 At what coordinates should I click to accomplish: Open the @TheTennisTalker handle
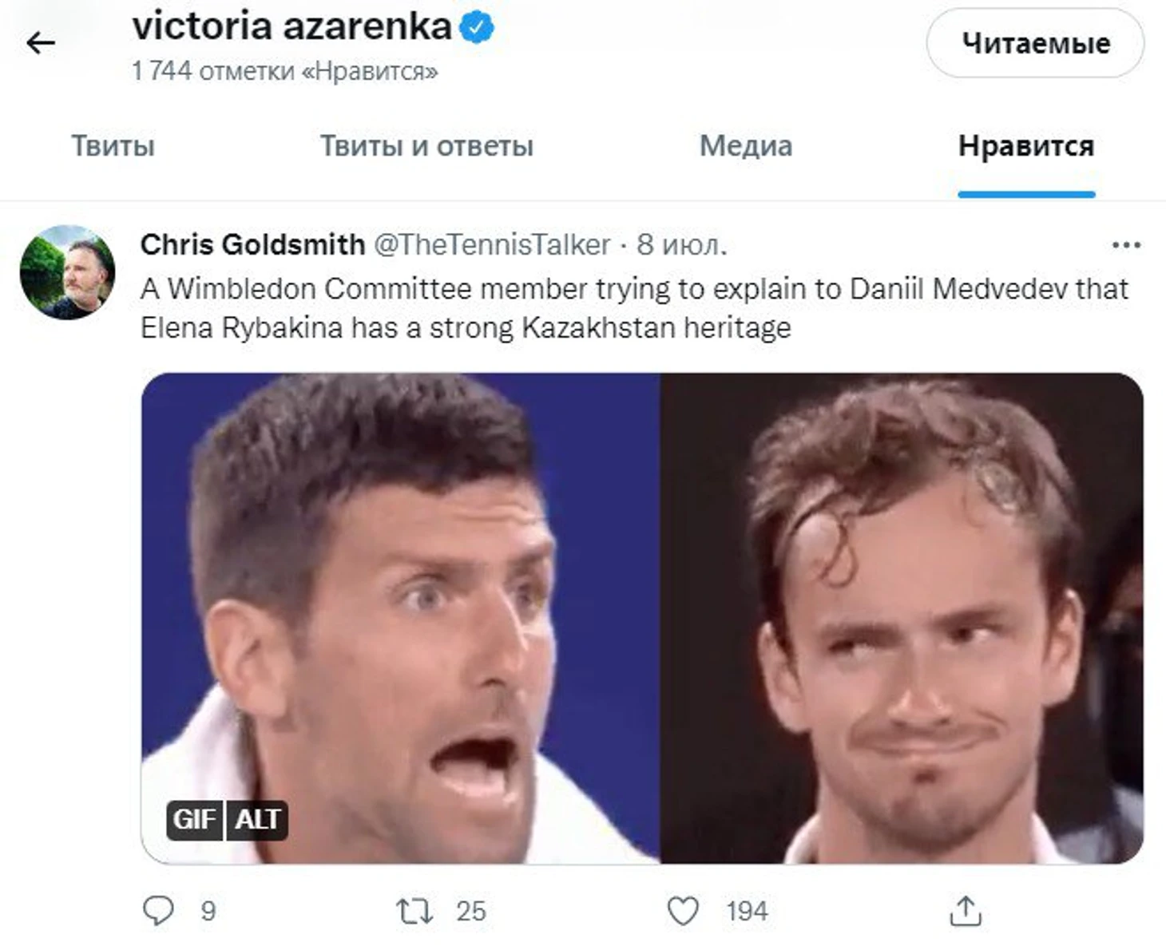click(x=492, y=244)
